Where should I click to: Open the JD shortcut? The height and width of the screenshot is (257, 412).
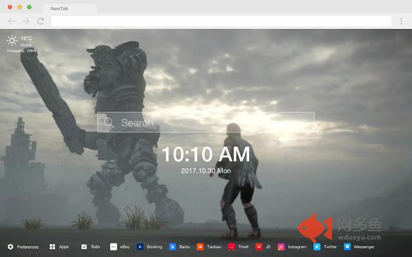click(259, 247)
